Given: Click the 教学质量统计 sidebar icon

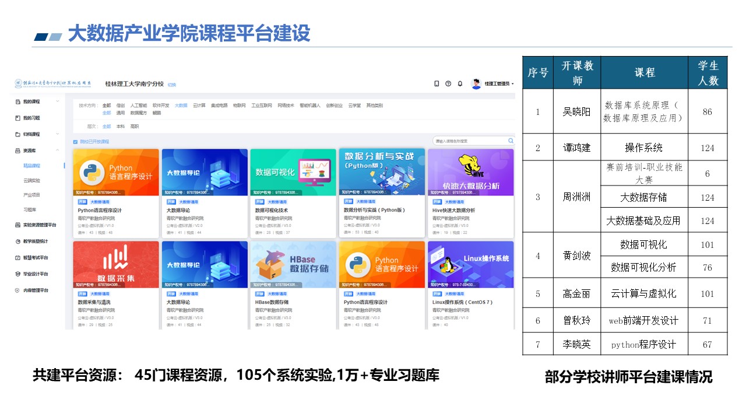Looking at the screenshot, I should coord(17,241).
